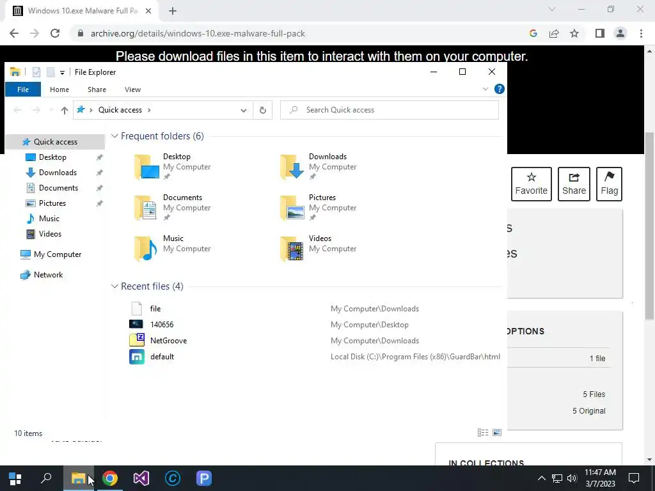The image size is (655, 491).
Task: Collapse the Recent files group
Action: pyautogui.click(x=114, y=286)
